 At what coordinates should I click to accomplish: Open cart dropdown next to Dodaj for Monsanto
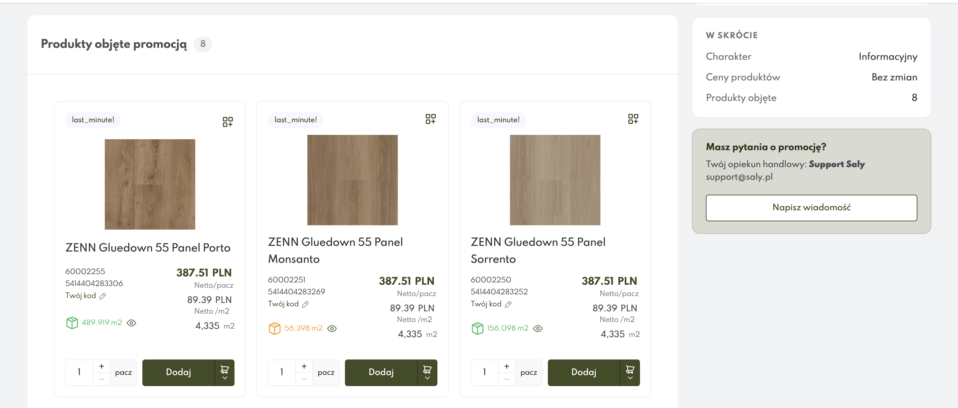(x=427, y=372)
